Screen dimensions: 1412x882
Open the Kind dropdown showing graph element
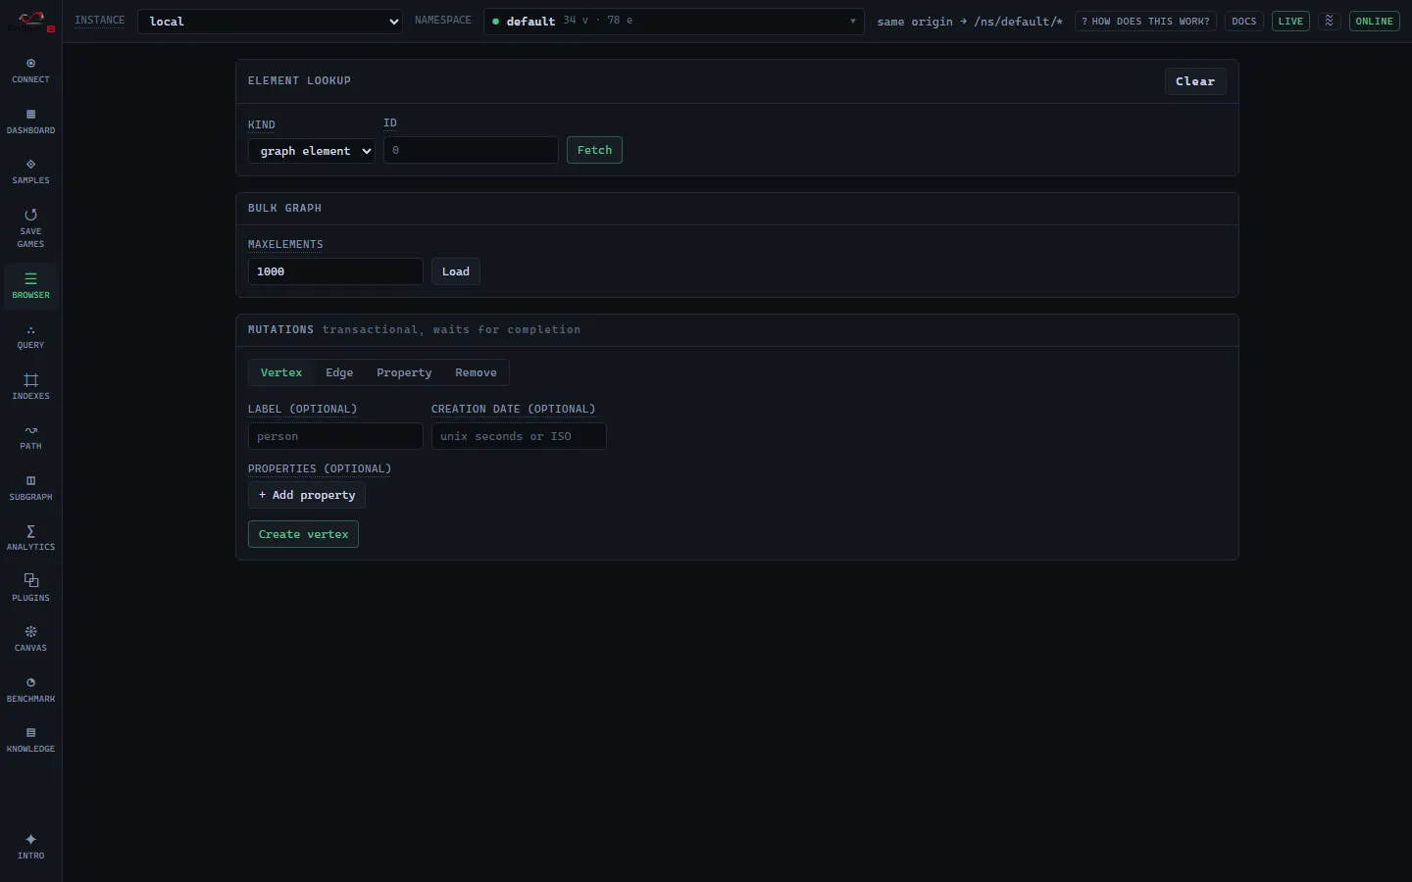click(x=312, y=151)
